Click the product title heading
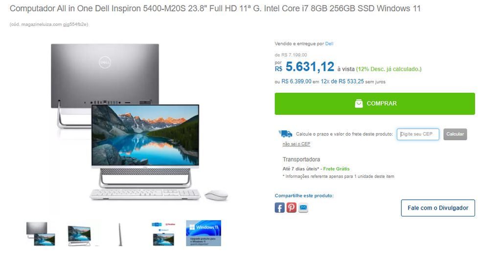Image resolution: width=501 pixels, height=256 pixels. pos(215,8)
